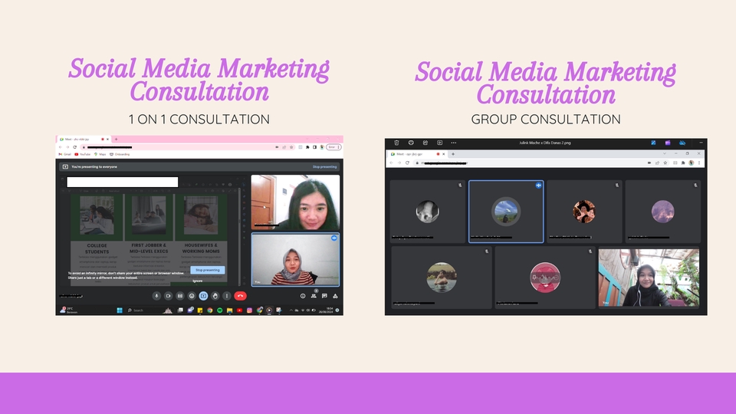Open the chat panel in the 1 on 1 call

click(x=324, y=296)
